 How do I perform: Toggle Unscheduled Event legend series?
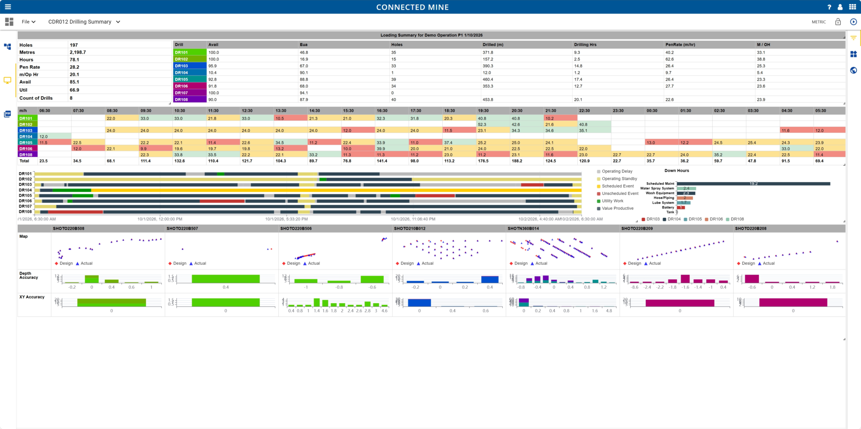coord(617,194)
